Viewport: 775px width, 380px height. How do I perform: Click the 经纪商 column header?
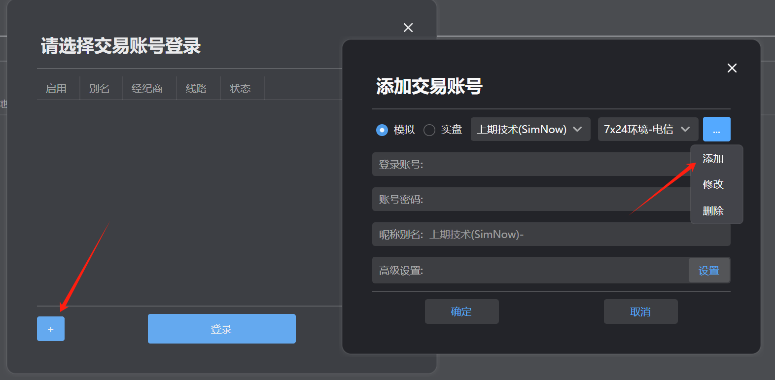click(x=147, y=89)
